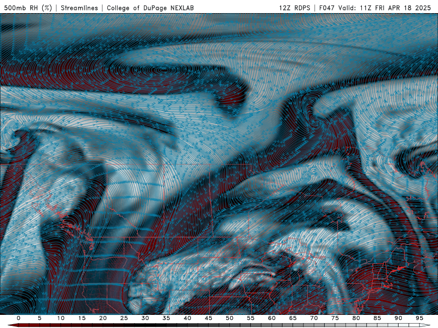Click the colorbar label "65"
Viewport: 438px width, 328px height.
[293, 318]
